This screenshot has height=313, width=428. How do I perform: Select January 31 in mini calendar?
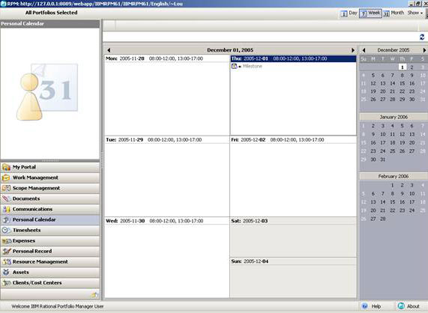(383, 159)
